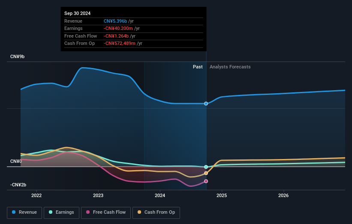Click the teal Earnings legend dot
This screenshot has height=224, width=352.
point(51,212)
